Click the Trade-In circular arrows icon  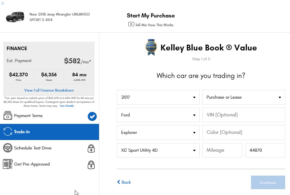tap(8, 132)
